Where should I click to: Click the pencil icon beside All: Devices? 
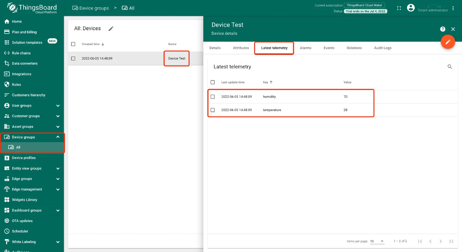coord(111,28)
